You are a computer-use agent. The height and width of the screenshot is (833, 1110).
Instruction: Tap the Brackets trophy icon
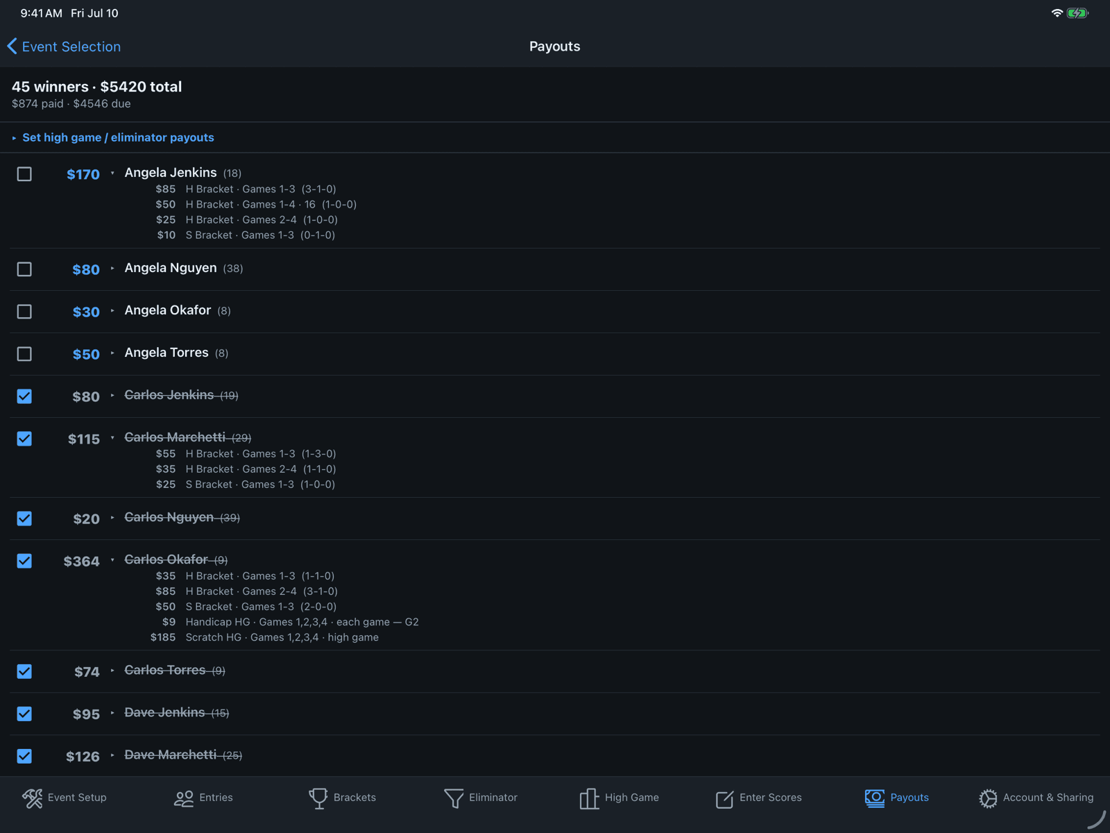point(318,798)
